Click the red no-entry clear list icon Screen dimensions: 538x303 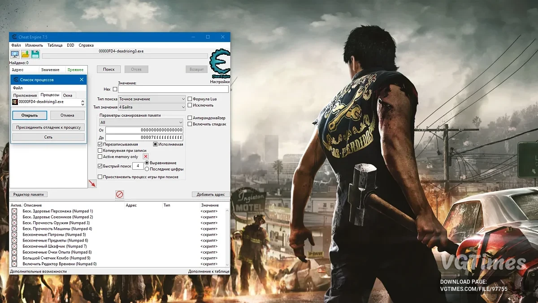click(119, 194)
